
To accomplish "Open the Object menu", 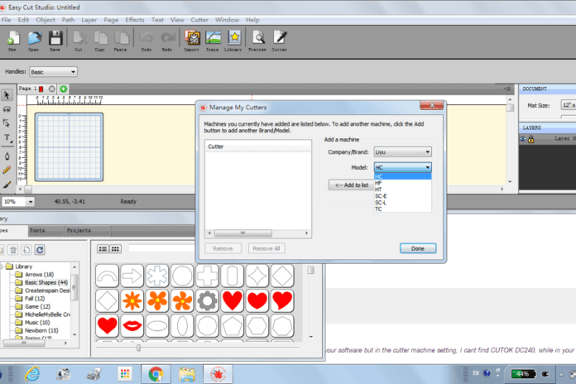I will pos(46,20).
